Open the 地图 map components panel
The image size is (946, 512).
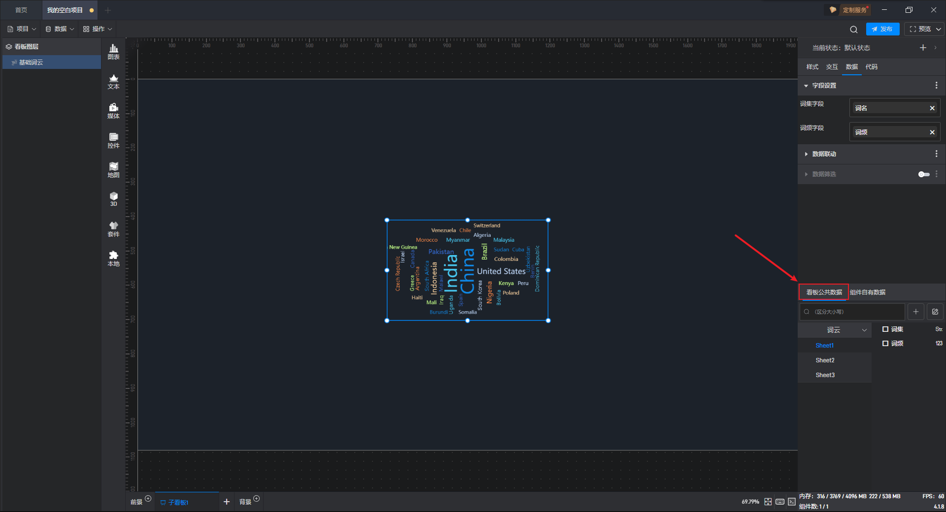tap(113, 170)
